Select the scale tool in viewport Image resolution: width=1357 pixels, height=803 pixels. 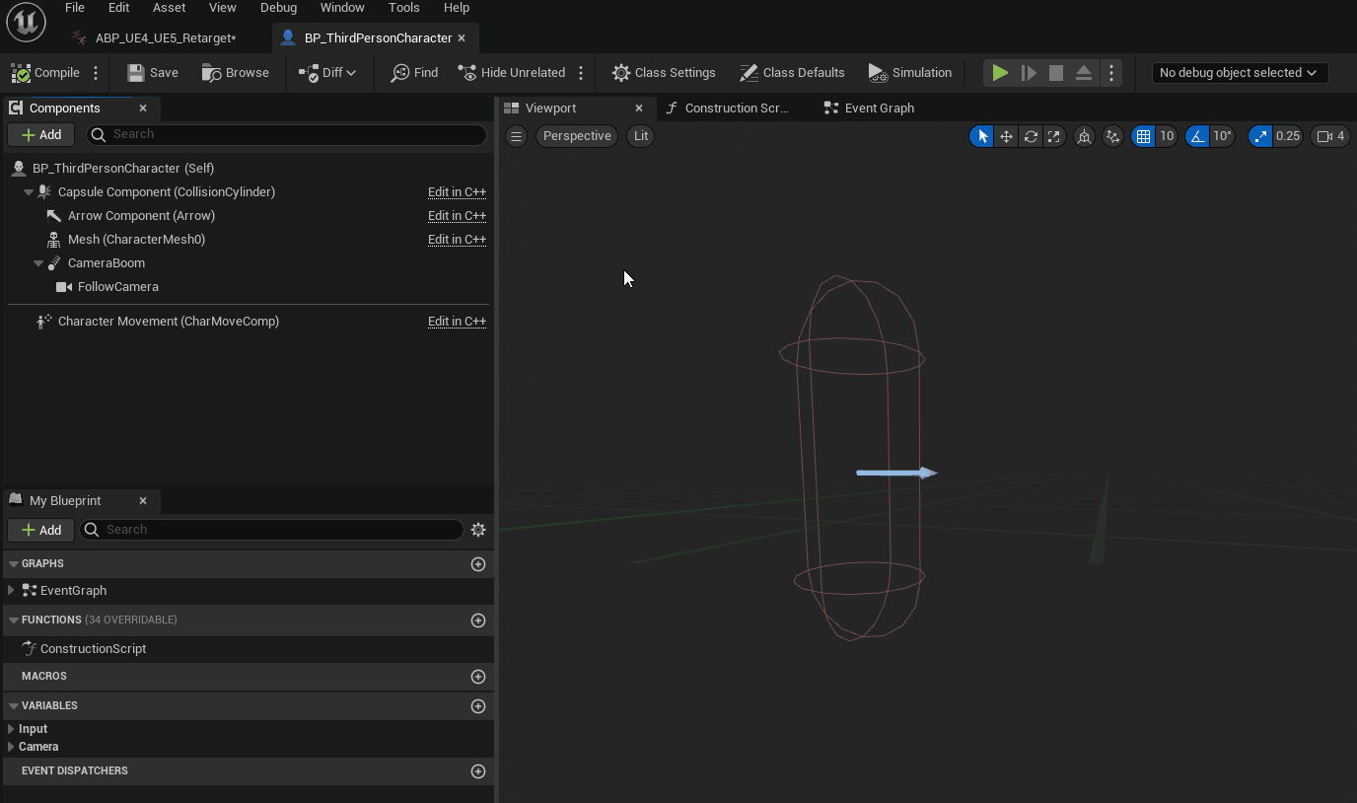pyautogui.click(x=1054, y=136)
